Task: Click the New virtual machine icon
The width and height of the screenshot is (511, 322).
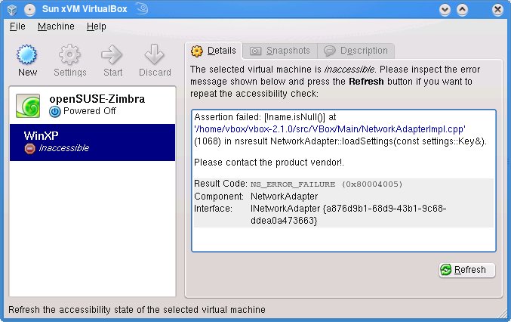Action: 27,54
